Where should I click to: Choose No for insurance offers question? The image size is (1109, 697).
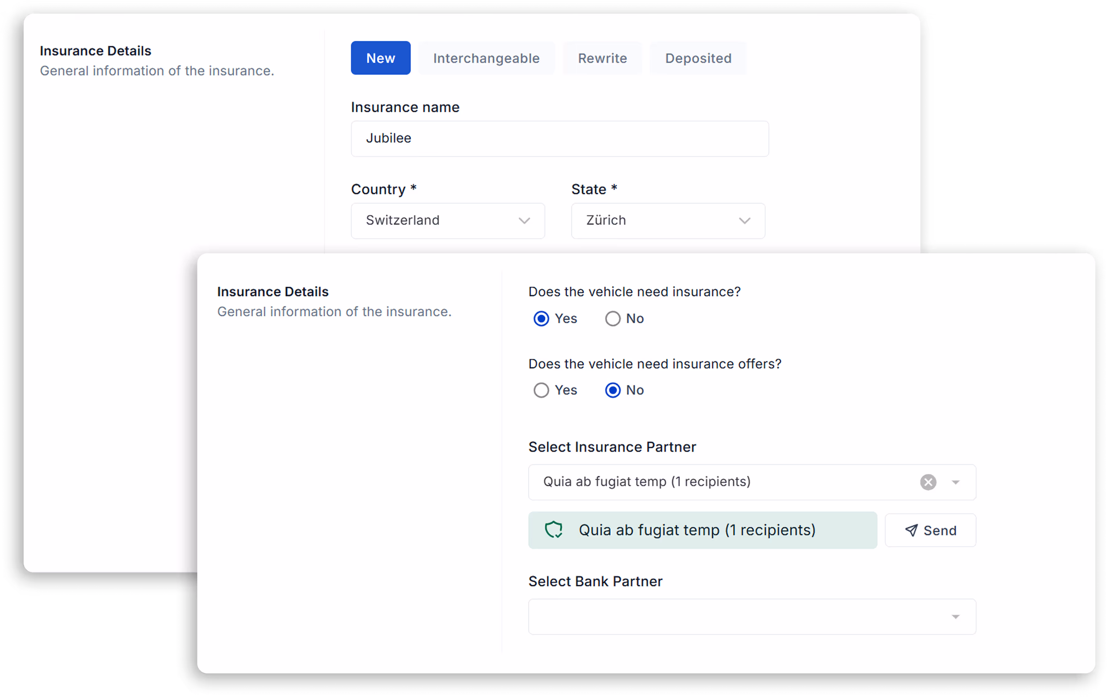click(612, 390)
